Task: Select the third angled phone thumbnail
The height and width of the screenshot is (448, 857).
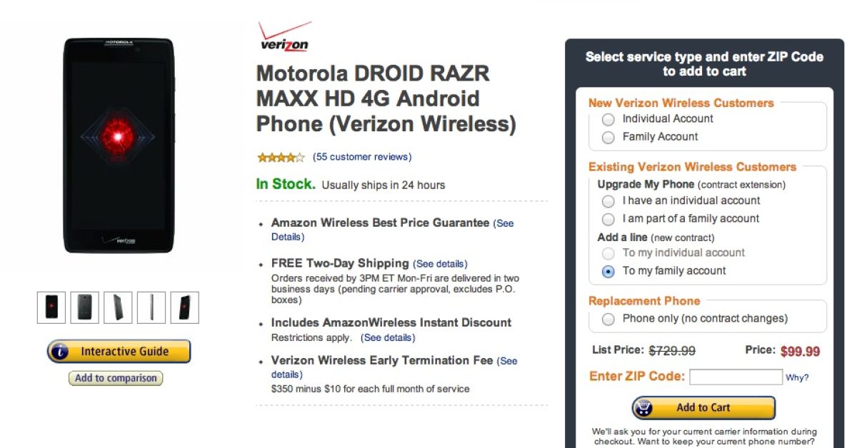Action: click(118, 307)
